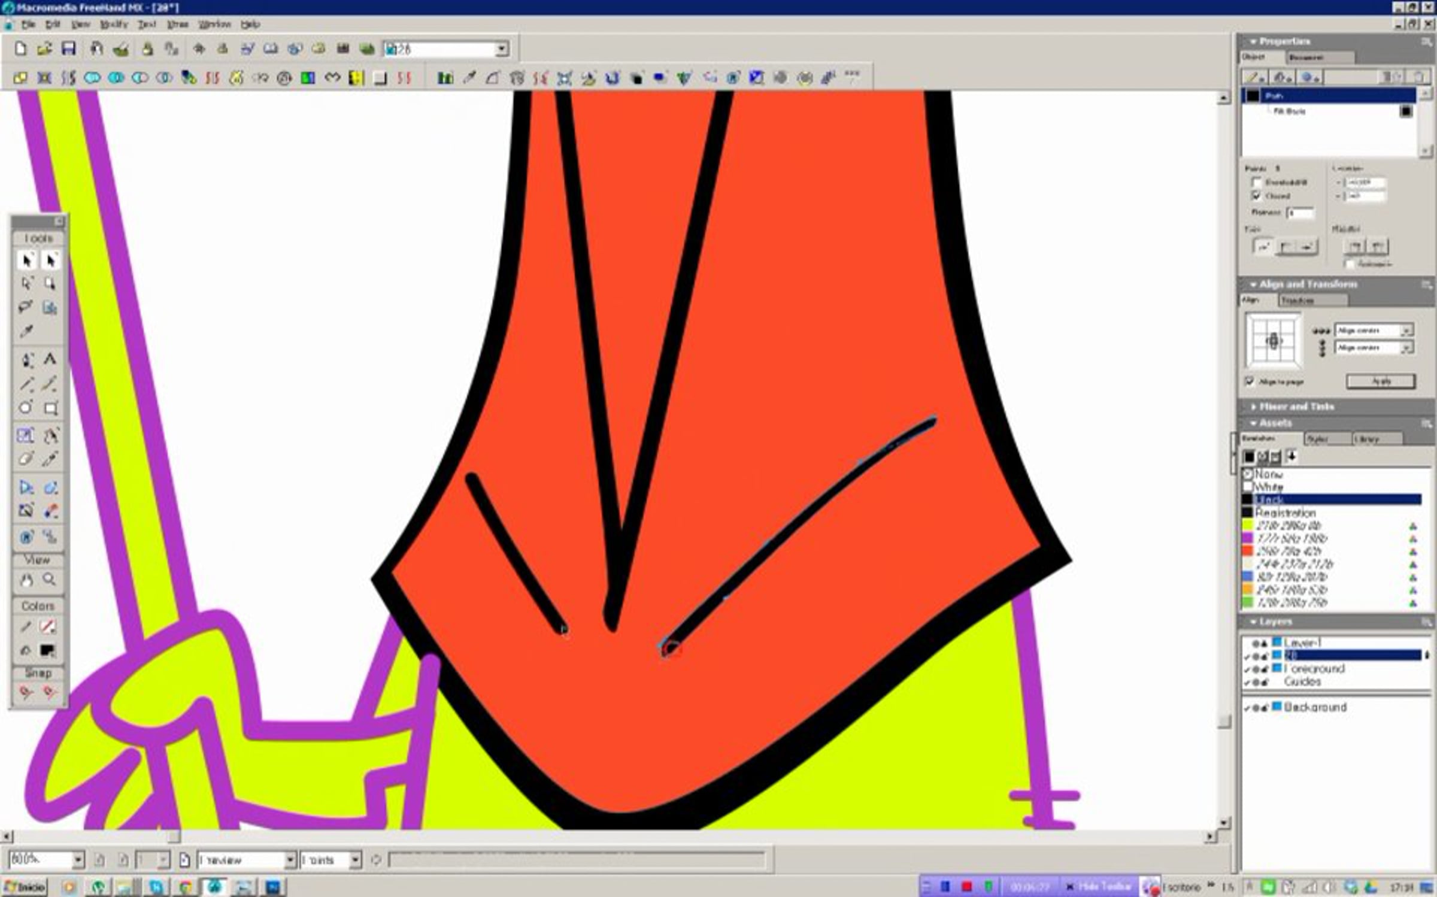The height and width of the screenshot is (897, 1437).
Task: Open the horizontal Align center dropdown
Action: point(1406,331)
